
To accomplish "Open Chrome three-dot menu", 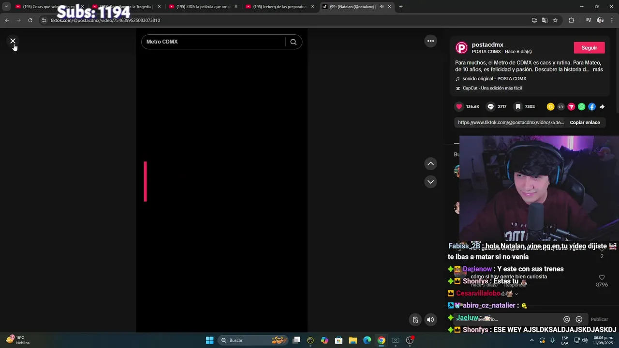I will tap(612, 20).
